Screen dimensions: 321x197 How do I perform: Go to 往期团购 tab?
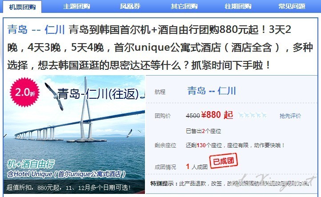point(238,6)
